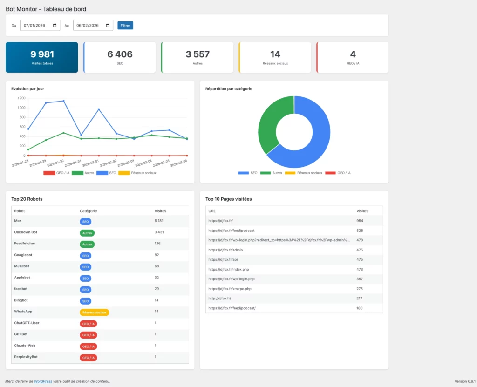The width and height of the screenshot is (477, 387).
Task: Open the WordPress link in footer
Action: 43,381
